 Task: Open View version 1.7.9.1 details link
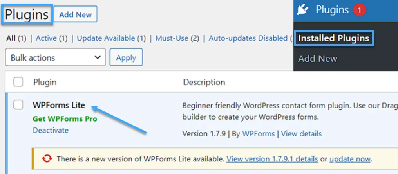(272, 159)
